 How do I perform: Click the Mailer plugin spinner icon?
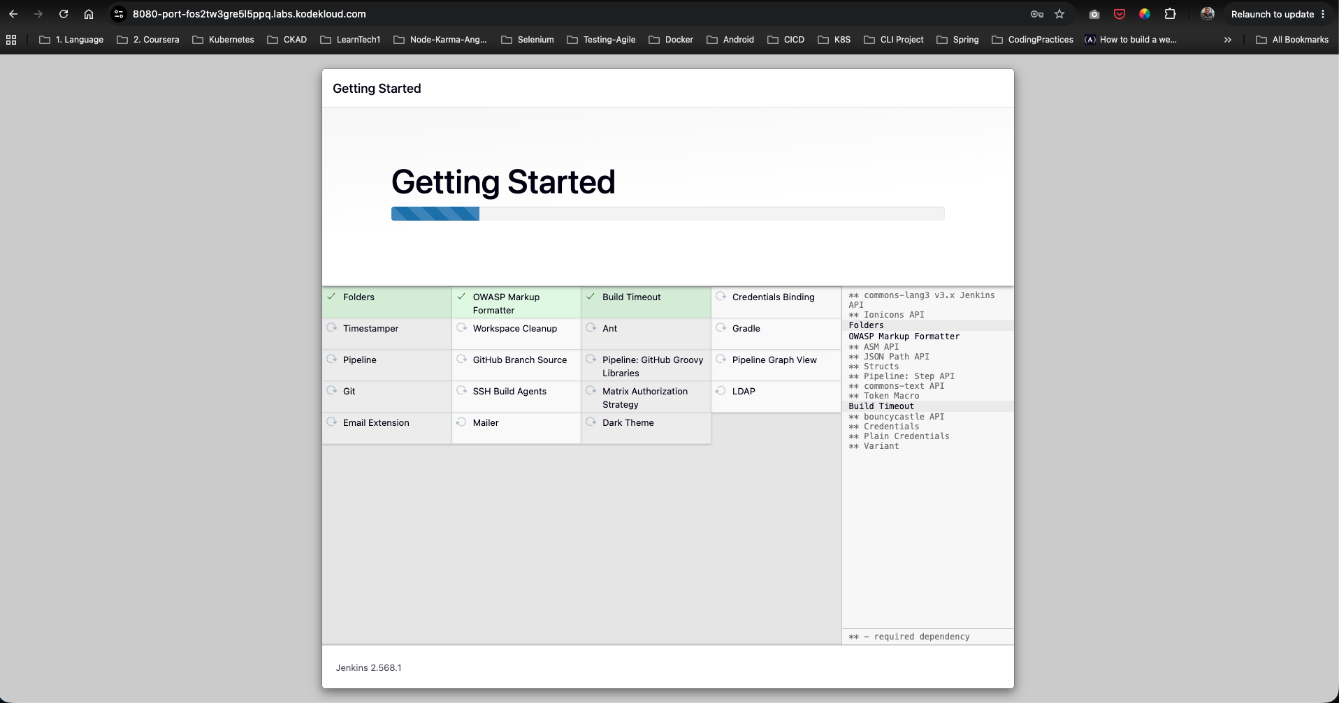pos(461,422)
